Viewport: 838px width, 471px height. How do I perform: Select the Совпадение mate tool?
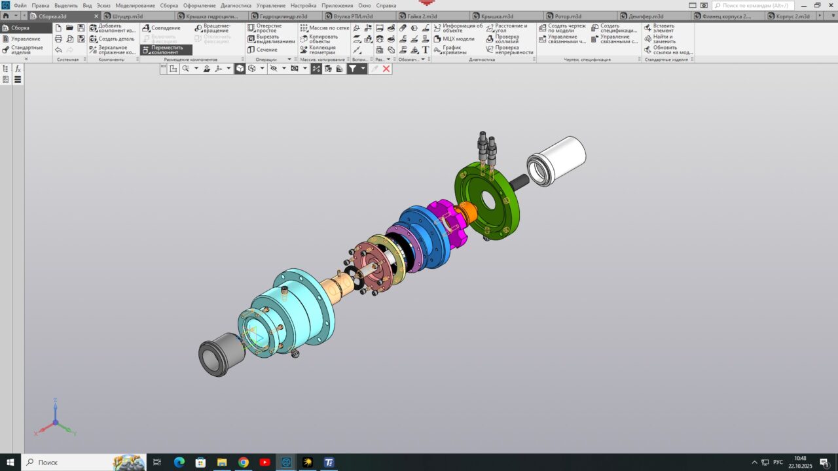(x=161, y=28)
